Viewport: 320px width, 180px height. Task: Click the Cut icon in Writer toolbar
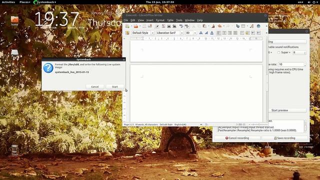point(193,26)
